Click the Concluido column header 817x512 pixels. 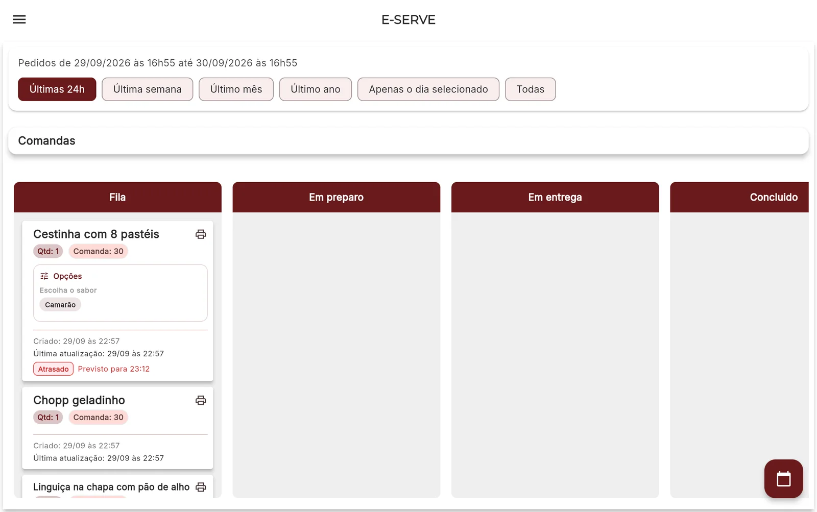click(x=739, y=197)
